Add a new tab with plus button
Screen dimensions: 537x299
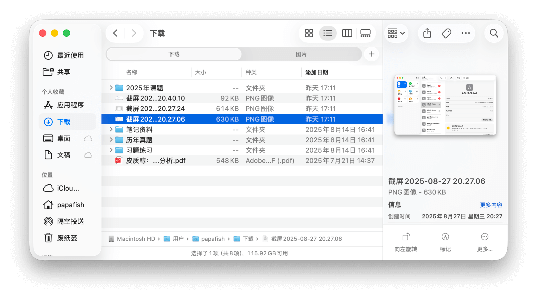(372, 54)
